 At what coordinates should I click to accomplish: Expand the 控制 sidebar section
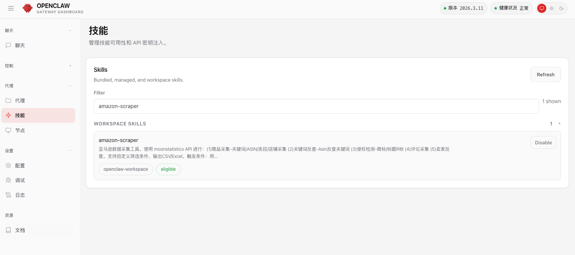[70, 66]
